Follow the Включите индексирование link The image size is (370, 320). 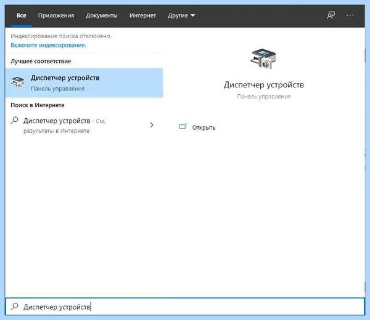tap(48, 45)
